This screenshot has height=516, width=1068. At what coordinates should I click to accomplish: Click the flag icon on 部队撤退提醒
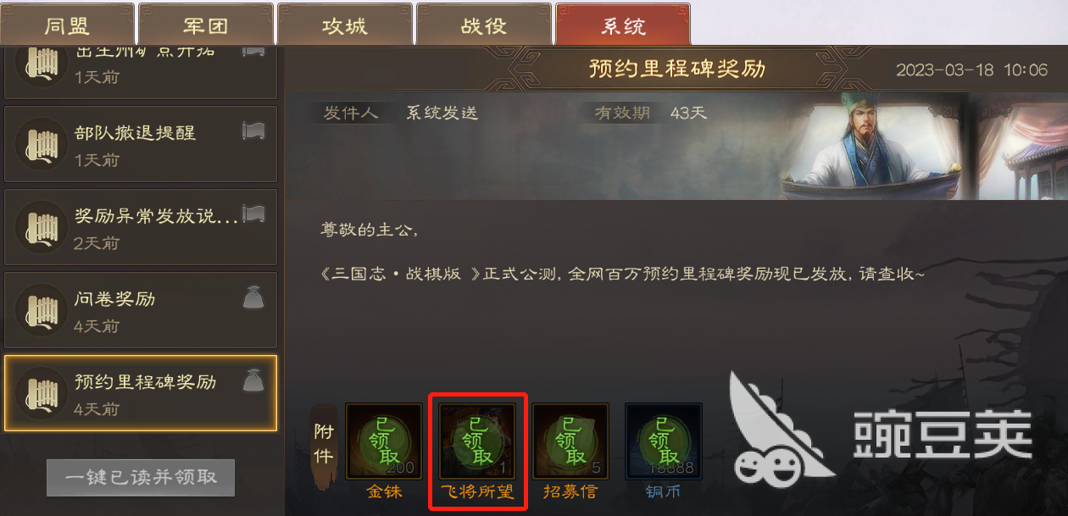click(253, 130)
